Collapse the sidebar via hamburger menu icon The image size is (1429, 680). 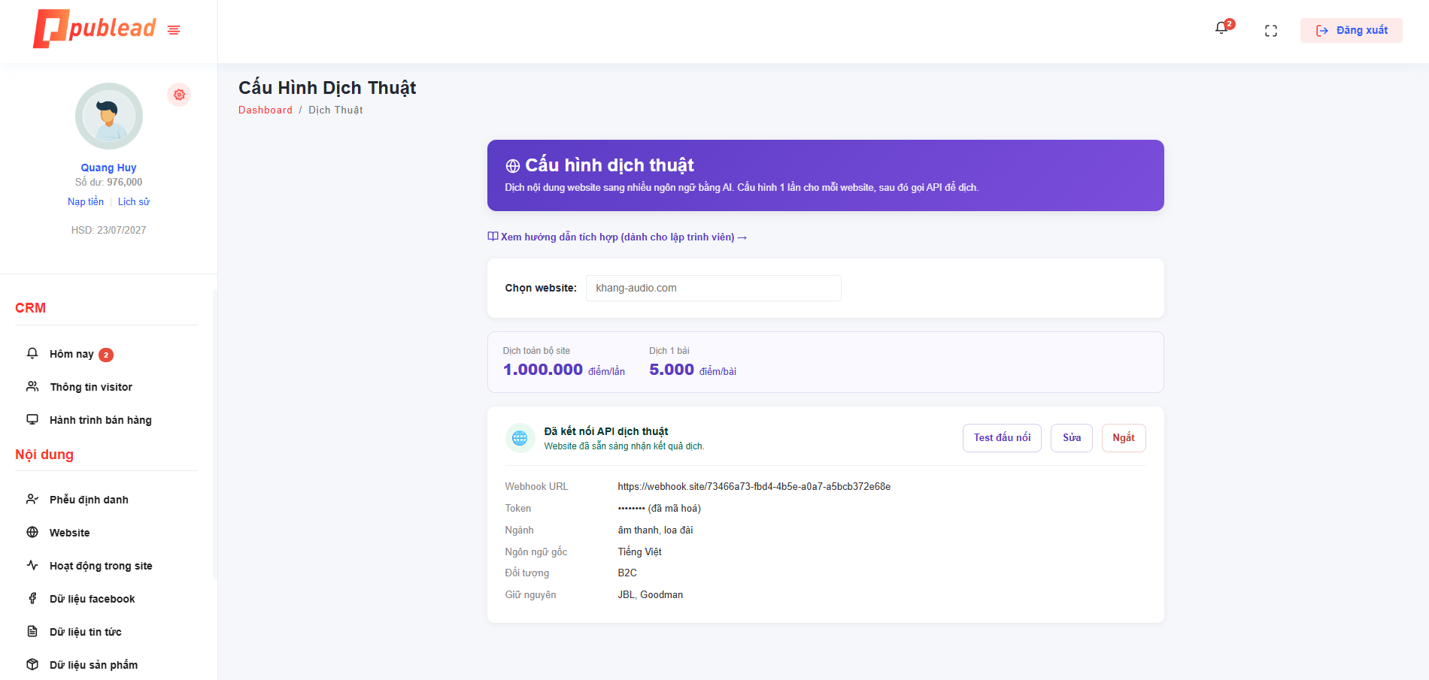coord(174,30)
